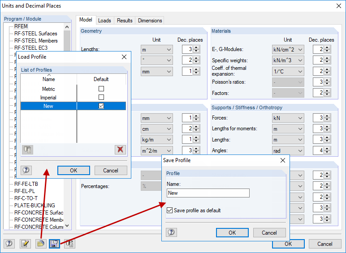Open the Load Profile folder icon

point(41,244)
